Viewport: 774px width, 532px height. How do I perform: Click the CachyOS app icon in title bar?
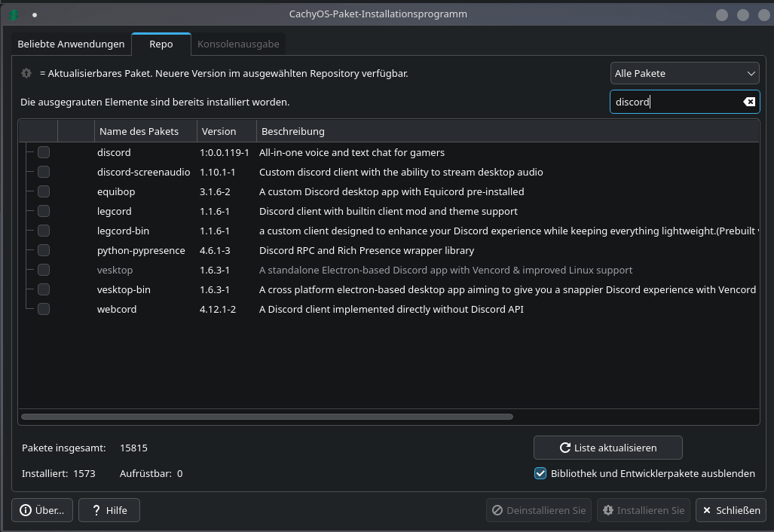click(x=14, y=14)
